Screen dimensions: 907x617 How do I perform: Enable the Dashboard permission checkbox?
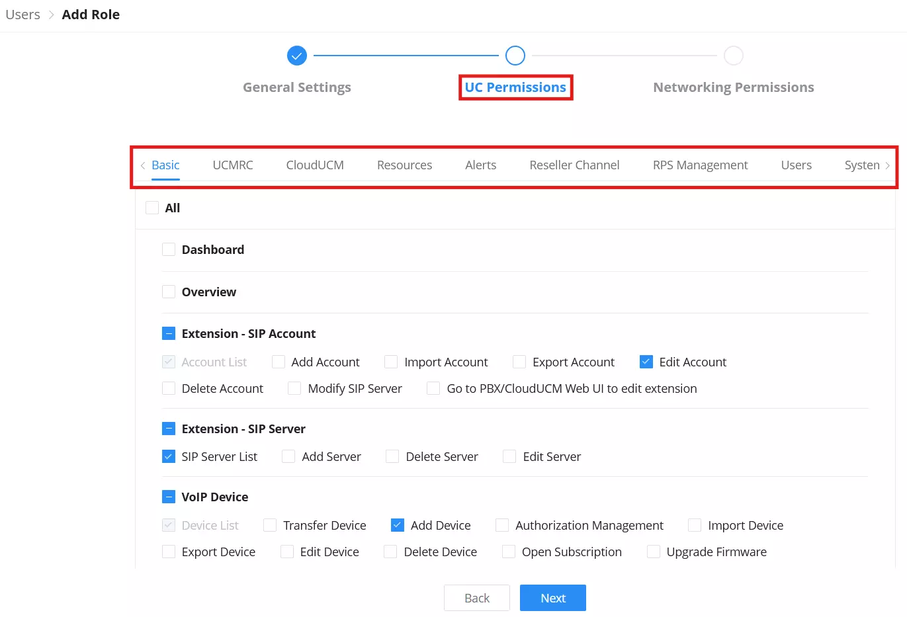coord(169,249)
